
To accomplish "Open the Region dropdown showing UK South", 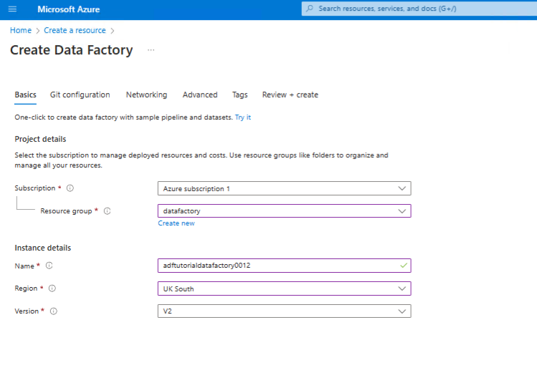I will pyautogui.click(x=284, y=288).
